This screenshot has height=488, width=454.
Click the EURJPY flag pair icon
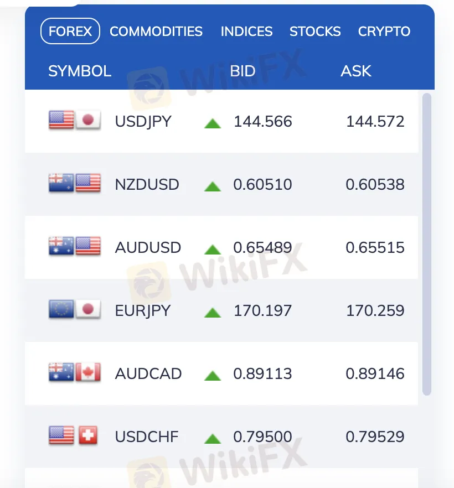point(75,310)
